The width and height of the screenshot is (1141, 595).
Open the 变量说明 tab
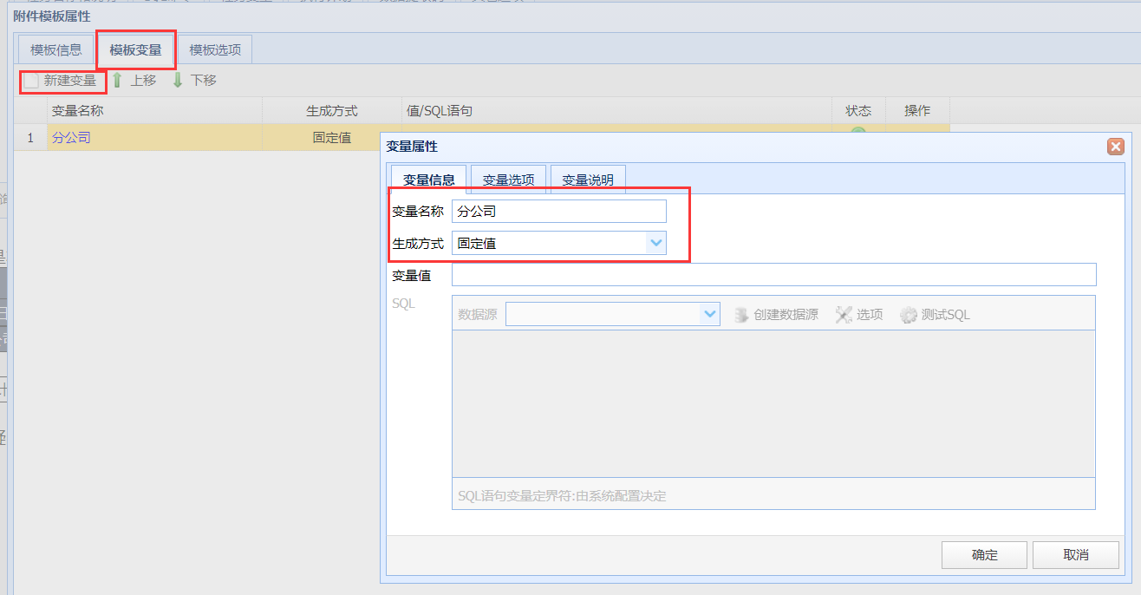tap(588, 180)
